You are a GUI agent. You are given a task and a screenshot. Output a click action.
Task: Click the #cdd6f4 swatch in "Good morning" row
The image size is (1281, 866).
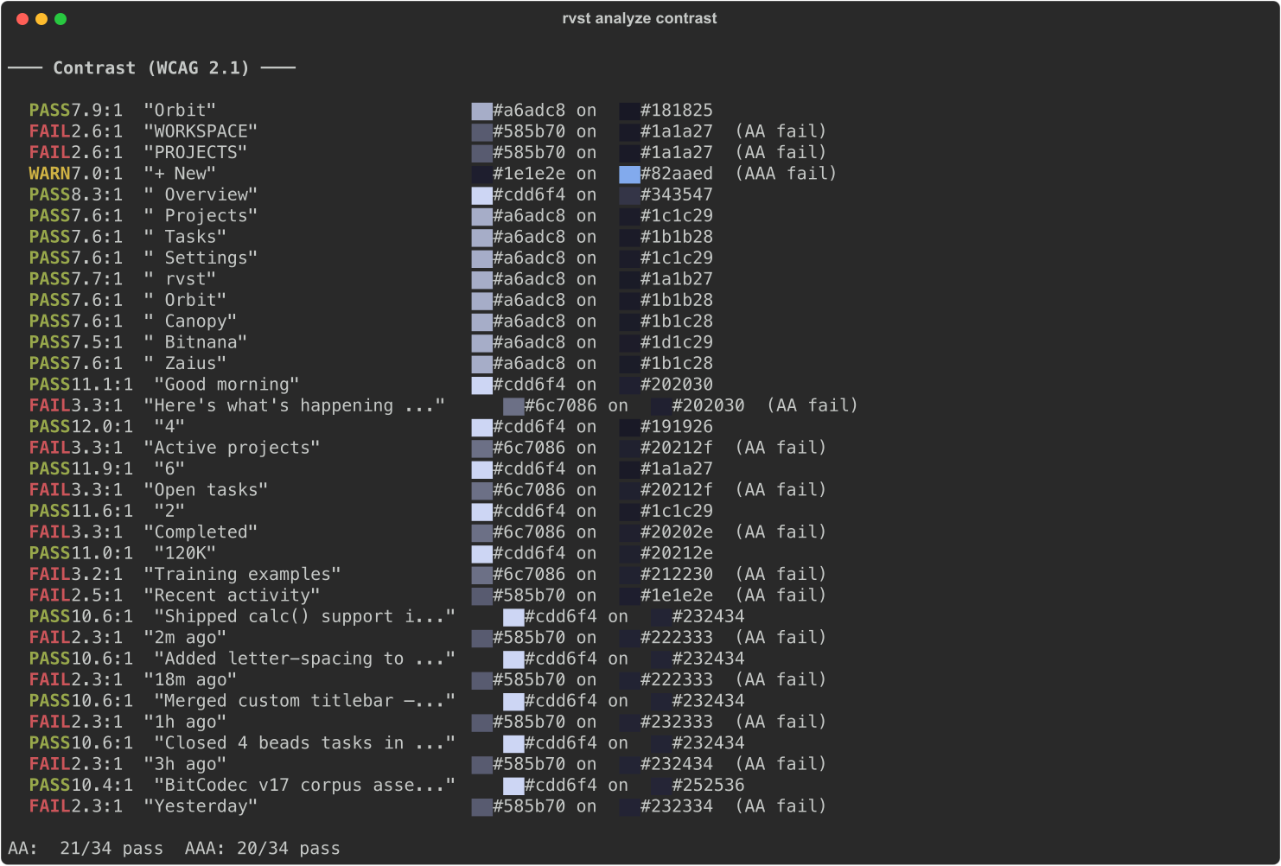coord(481,385)
